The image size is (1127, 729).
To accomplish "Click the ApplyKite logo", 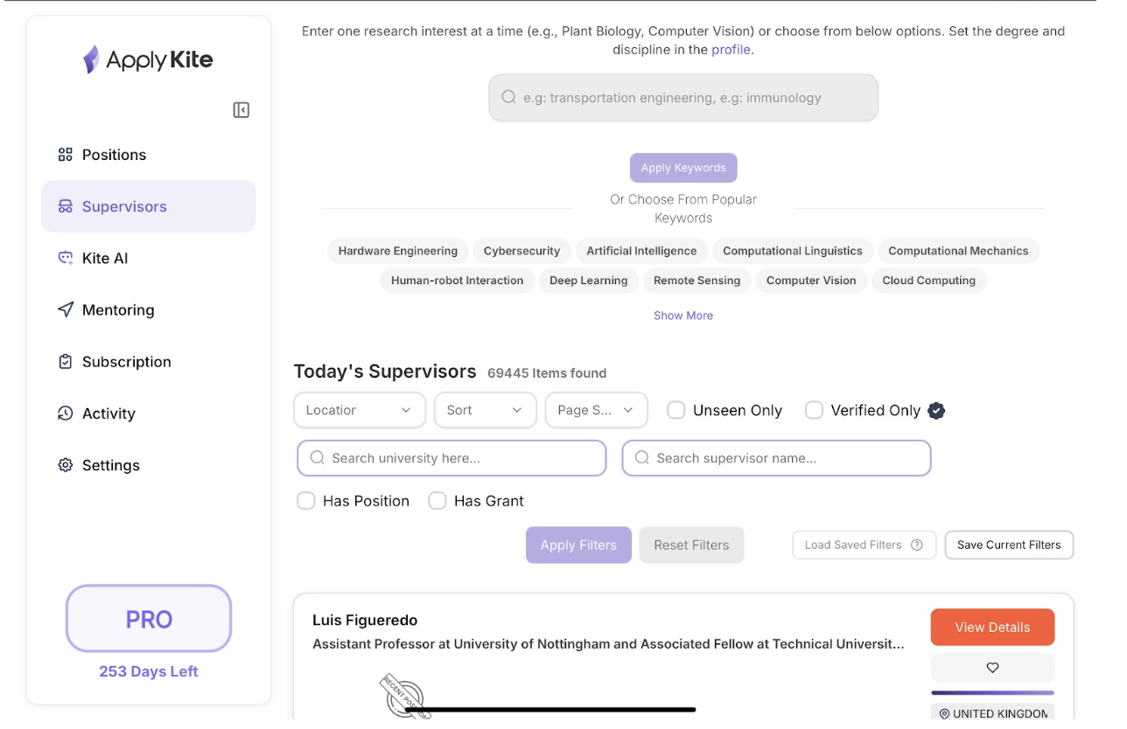I will click(148, 59).
